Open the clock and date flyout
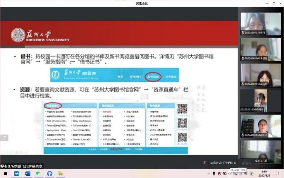The width and height of the screenshot is (284, 178). click(x=264, y=174)
